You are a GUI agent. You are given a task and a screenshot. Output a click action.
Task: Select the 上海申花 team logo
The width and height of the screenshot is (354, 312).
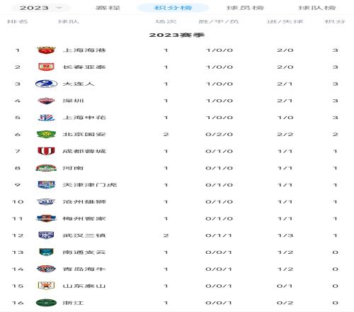pos(46,118)
